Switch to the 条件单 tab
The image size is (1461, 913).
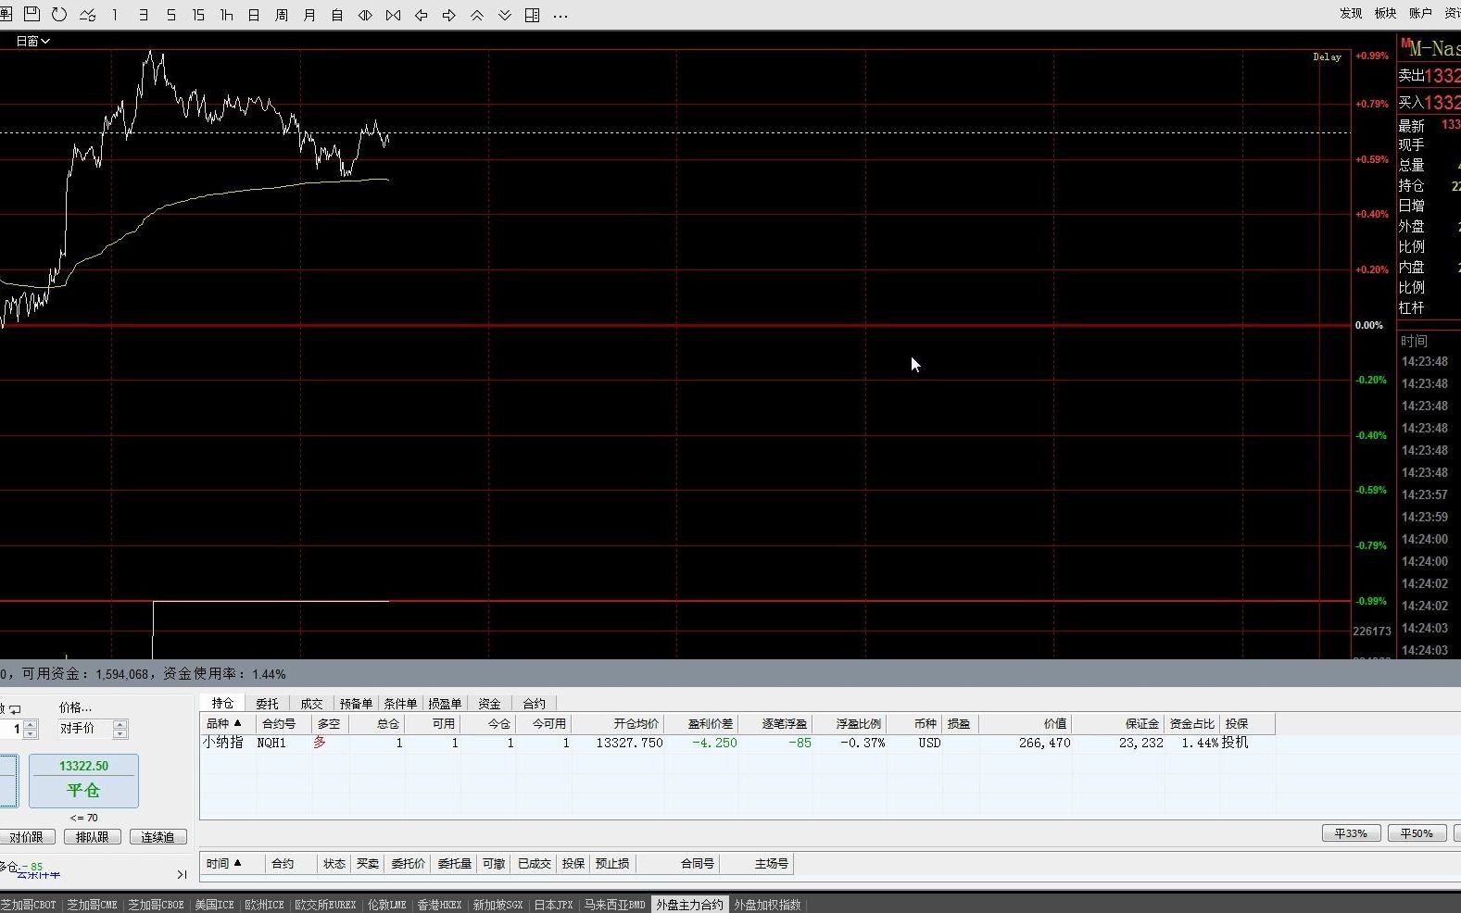[400, 704]
